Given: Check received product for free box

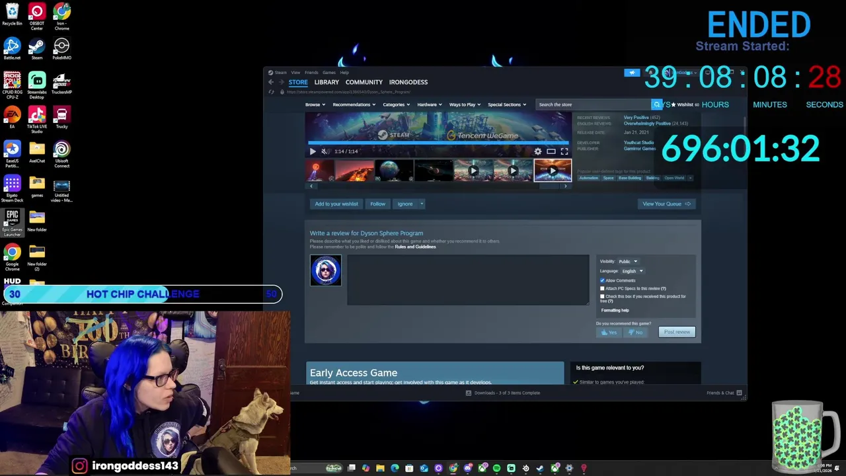Looking at the screenshot, I should (x=602, y=296).
